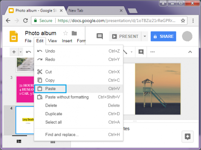Click the PRESENT button
Screen dimensions: 201x150
pos(125,36)
